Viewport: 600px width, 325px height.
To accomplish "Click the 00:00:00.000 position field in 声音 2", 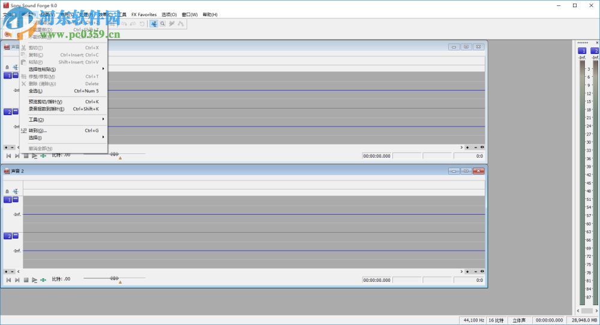I will tap(377, 280).
